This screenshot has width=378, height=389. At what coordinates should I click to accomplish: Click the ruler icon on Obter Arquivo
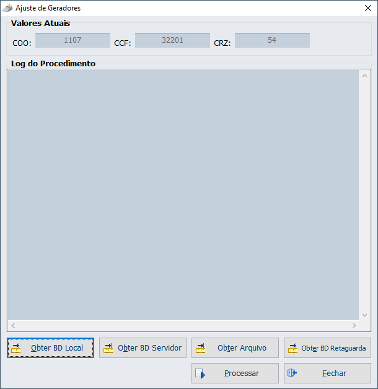tap(201, 348)
